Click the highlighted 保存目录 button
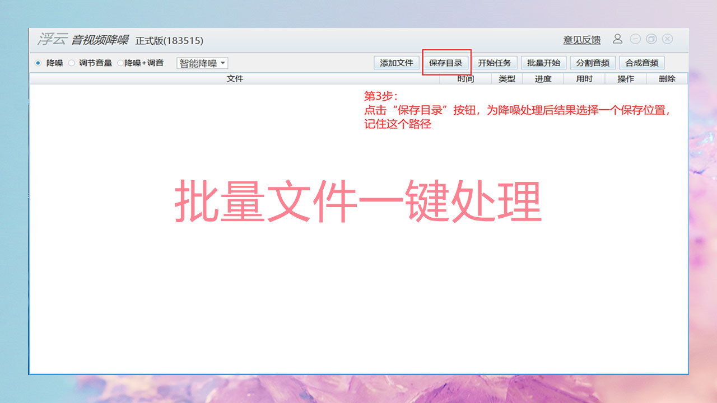 (x=445, y=63)
